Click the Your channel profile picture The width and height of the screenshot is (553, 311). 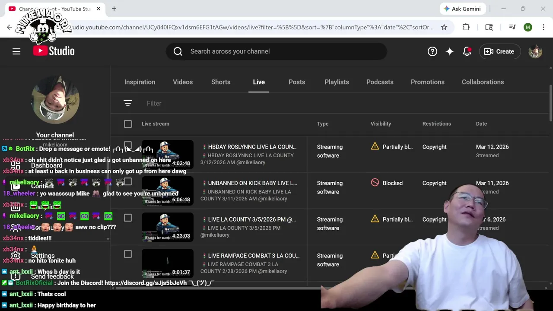pyautogui.click(x=55, y=100)
